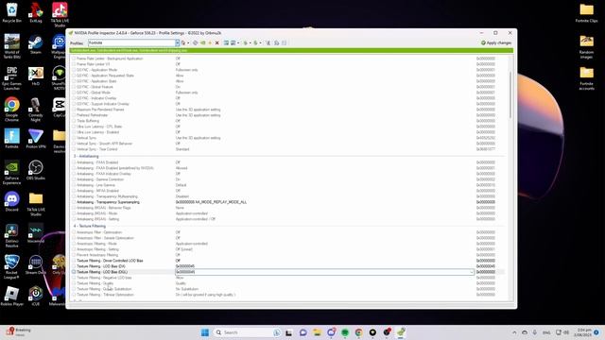Open the Fortnite Clips desktop folder

click(x=586, y=12)
